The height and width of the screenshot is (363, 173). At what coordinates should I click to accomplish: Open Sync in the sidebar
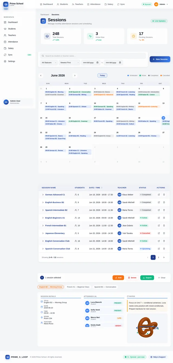point(18,55)
